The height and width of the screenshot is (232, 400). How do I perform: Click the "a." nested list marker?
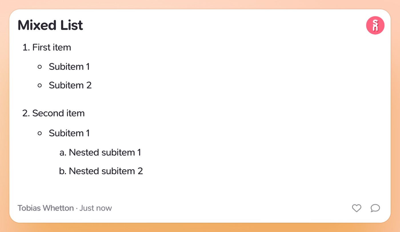pyautogui.click(x=63, y=153)
